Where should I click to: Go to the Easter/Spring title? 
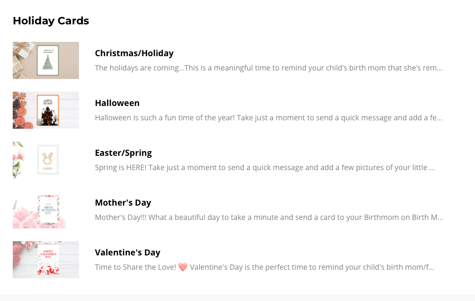coord(124,153)
